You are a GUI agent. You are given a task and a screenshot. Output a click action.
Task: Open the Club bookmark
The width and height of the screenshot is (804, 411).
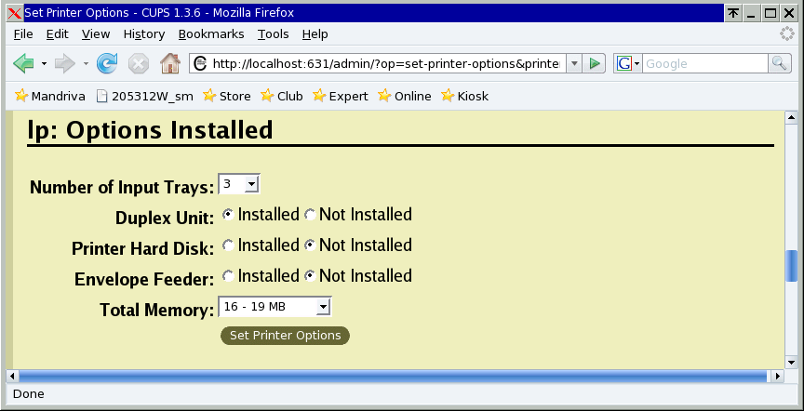click(x=282, y=96)
